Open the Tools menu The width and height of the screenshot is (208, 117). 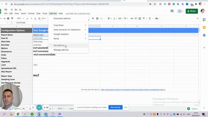pos(45,13)
